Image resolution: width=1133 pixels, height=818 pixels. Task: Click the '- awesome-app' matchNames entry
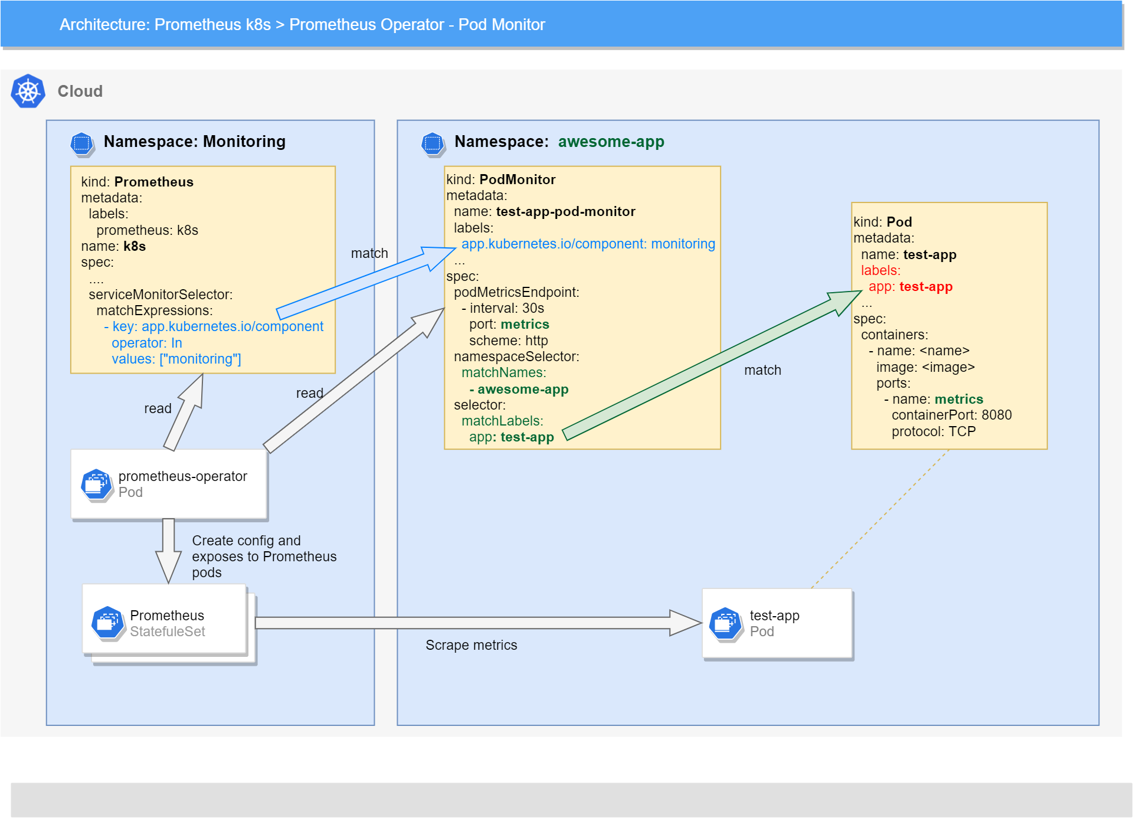pos(519,389)
